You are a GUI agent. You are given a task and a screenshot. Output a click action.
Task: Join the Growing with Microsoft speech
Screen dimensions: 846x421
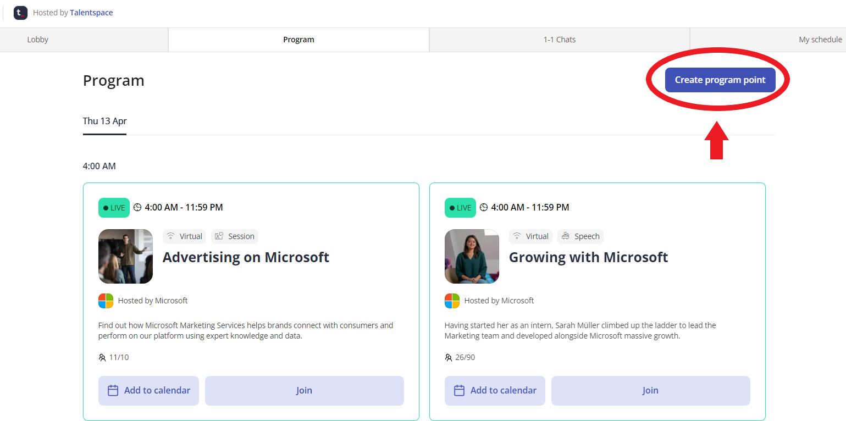pos(651,391)
